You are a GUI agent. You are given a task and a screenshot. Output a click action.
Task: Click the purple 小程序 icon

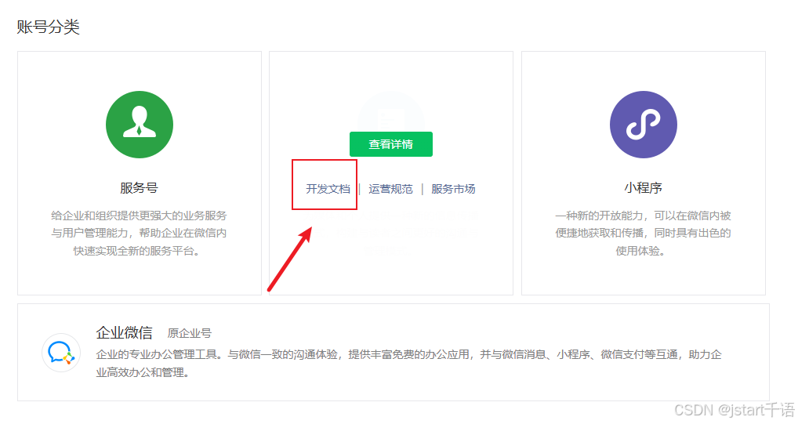[644, 125]
